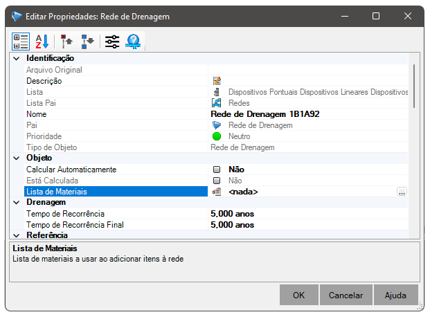Confirm with the OK button
430x319 pixels.
click(x=299, y=295)
